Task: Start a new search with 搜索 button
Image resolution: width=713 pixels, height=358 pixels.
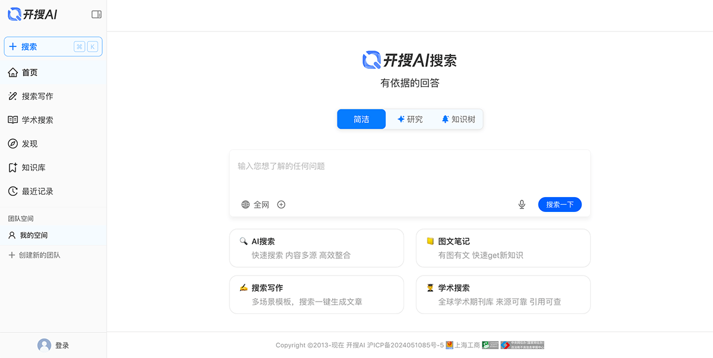Action: tap(53, 46)
